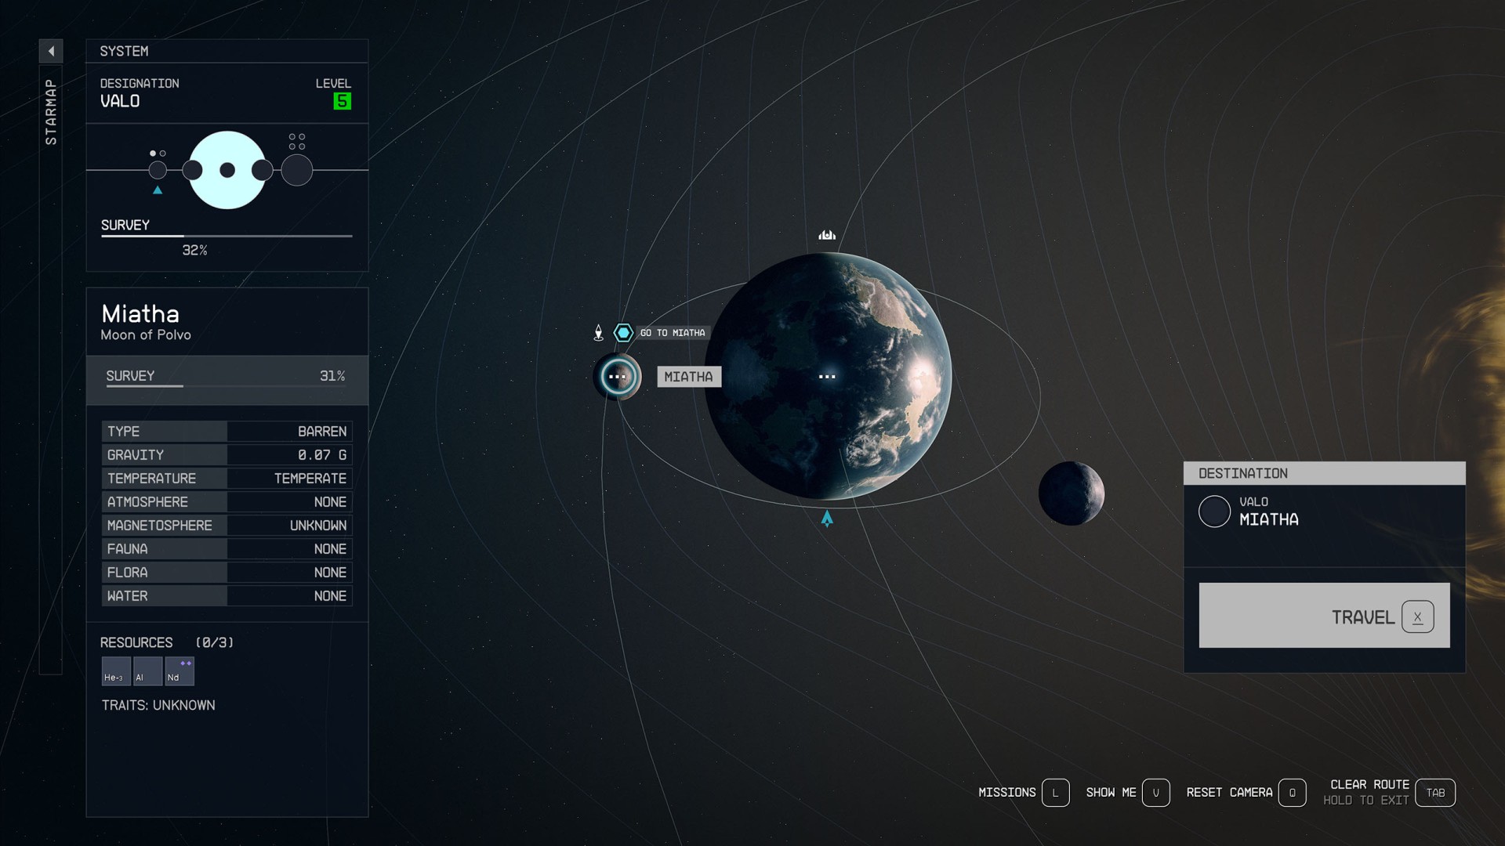Click RESET CAMERA label
This screenshot has height=846, width=1505.
point(1229,793)
